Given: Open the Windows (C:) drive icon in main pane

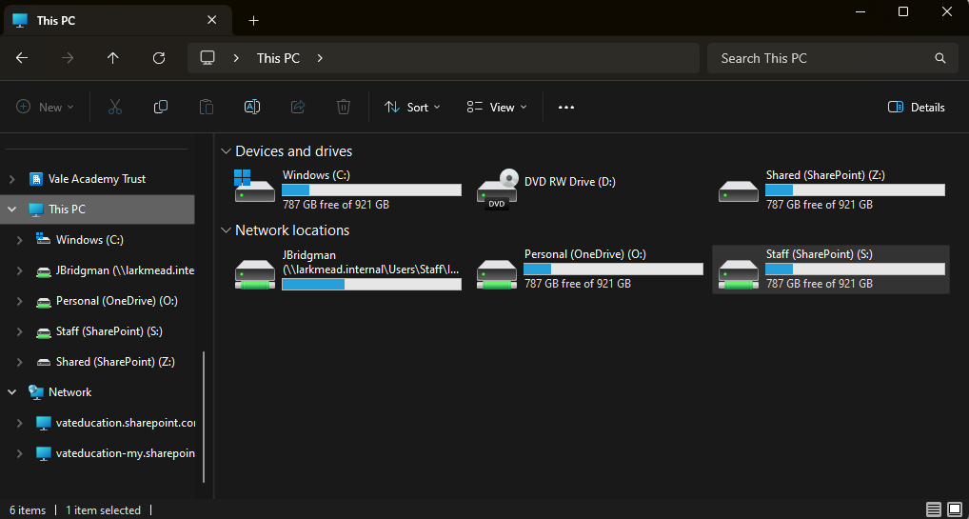Looking at the screenshot, I should 254,187.
